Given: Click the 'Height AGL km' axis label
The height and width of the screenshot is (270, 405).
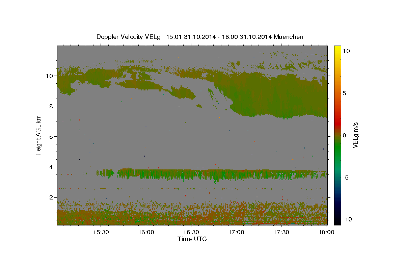Looking at the screenshot, I should click(x=39, y=135).
